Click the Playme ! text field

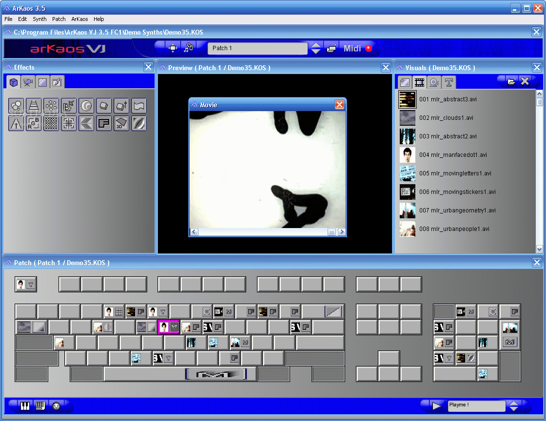(x=477, y=406)
